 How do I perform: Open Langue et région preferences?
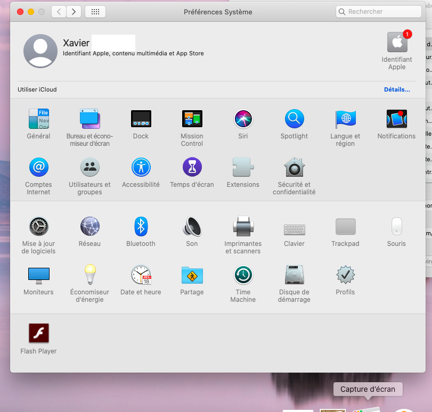pos(346,119)
